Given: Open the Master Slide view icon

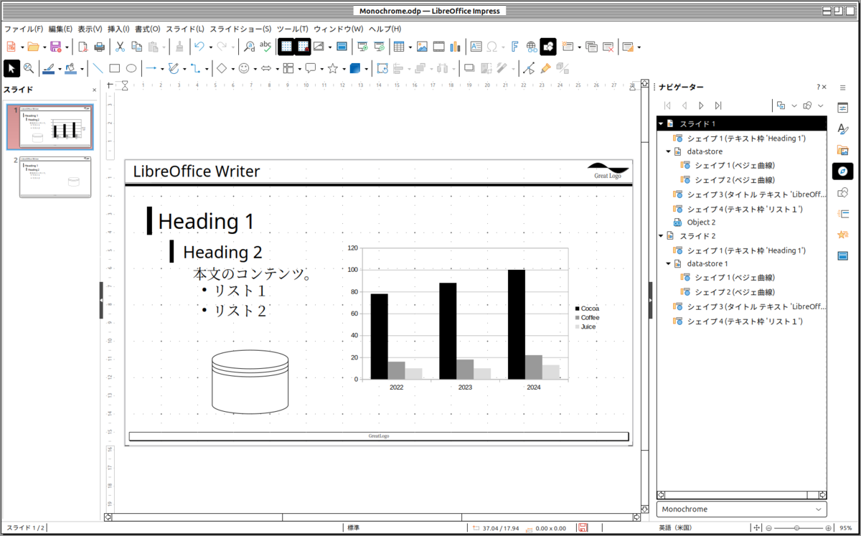Looking at the screenshot, I should click(x=342, y=47).
